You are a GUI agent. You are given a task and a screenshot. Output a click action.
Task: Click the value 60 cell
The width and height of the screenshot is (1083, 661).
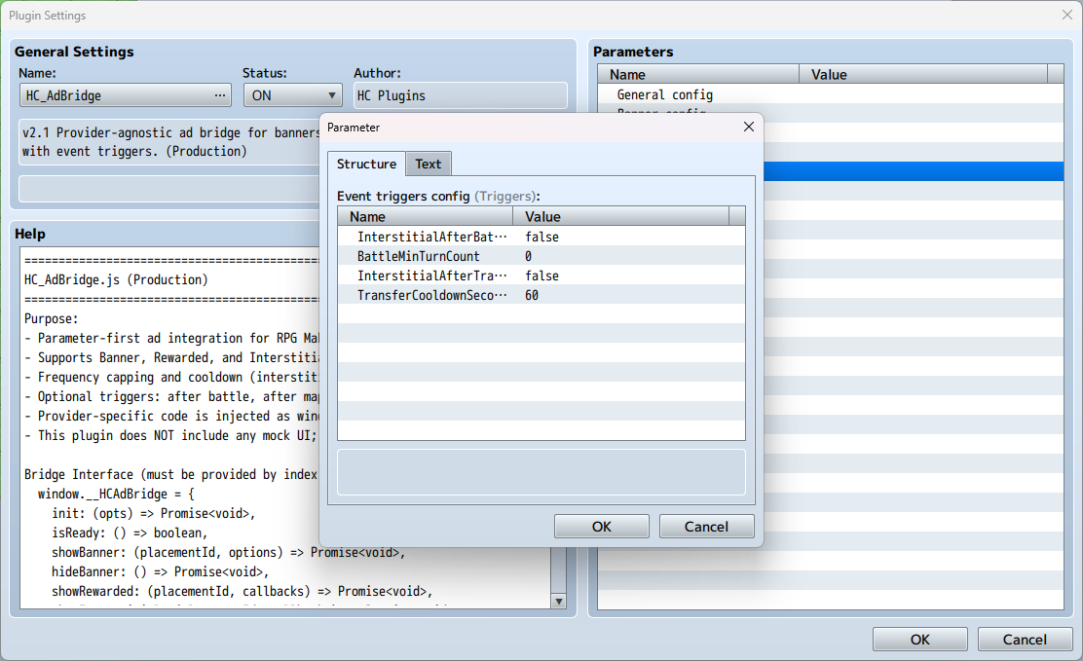pos(532,295)
